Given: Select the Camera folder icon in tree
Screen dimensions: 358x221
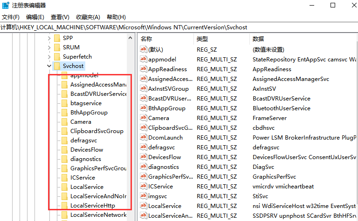Looking at the screenshot, I should click(x=64, y=122).
